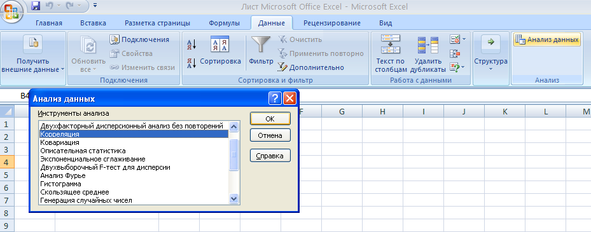The image size is (591, 232).
Task: Click the dialog's question mark help icon
Action: click(275, 99)
